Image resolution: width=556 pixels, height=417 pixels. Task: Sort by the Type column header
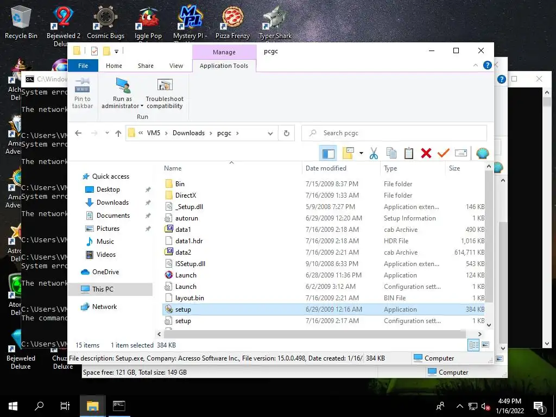413,168
